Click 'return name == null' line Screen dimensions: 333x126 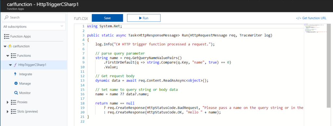click(115, 103)
